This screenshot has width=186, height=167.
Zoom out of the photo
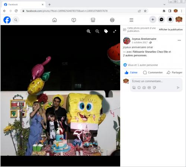(97, 31)
